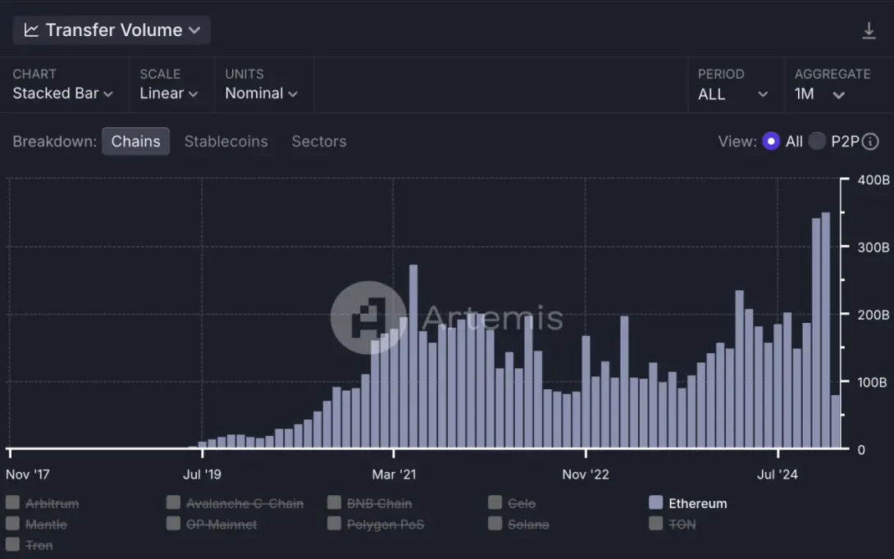
Task: Select the Chains breakdown tab
Action: (x=135, y=141)
